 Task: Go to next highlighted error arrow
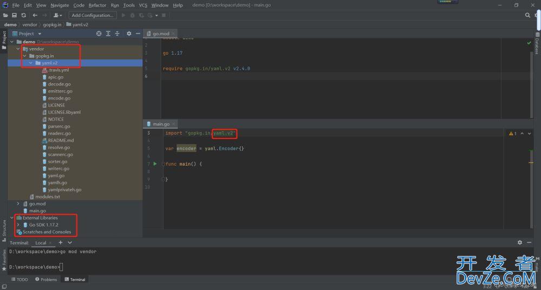click(x=529, y=133)
